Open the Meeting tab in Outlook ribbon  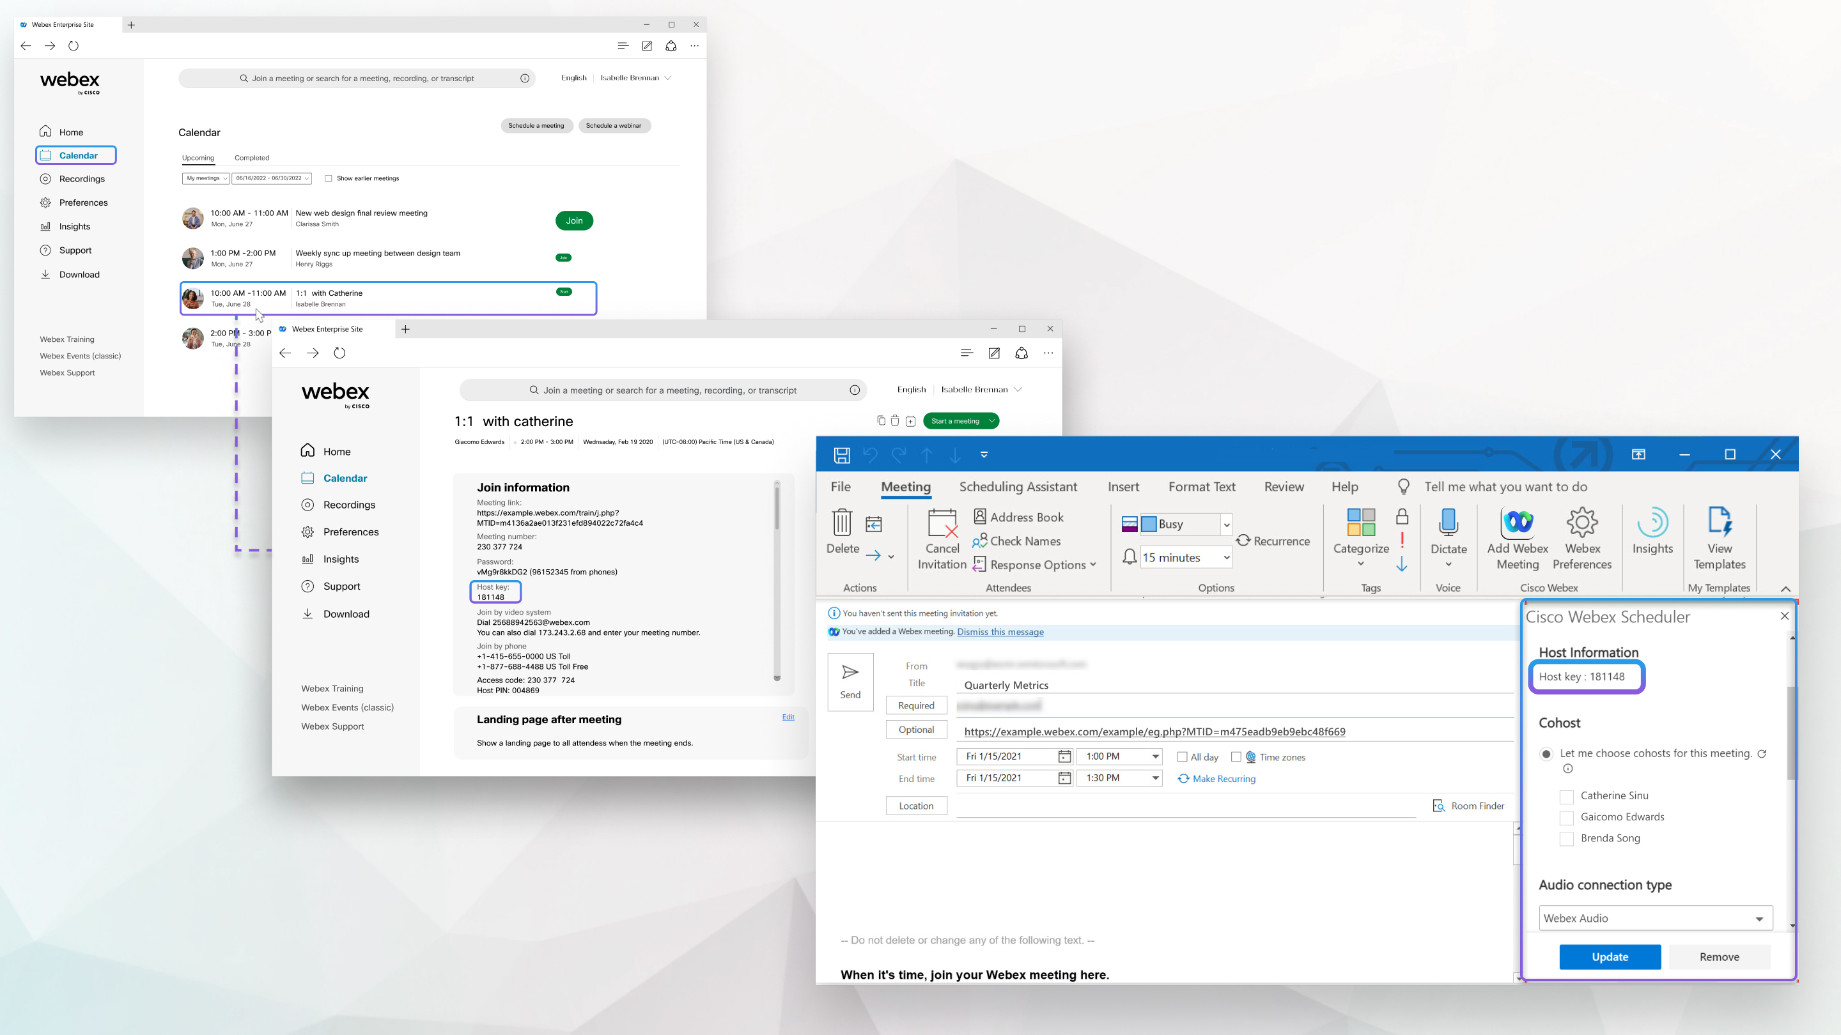[x=905, y=487]
